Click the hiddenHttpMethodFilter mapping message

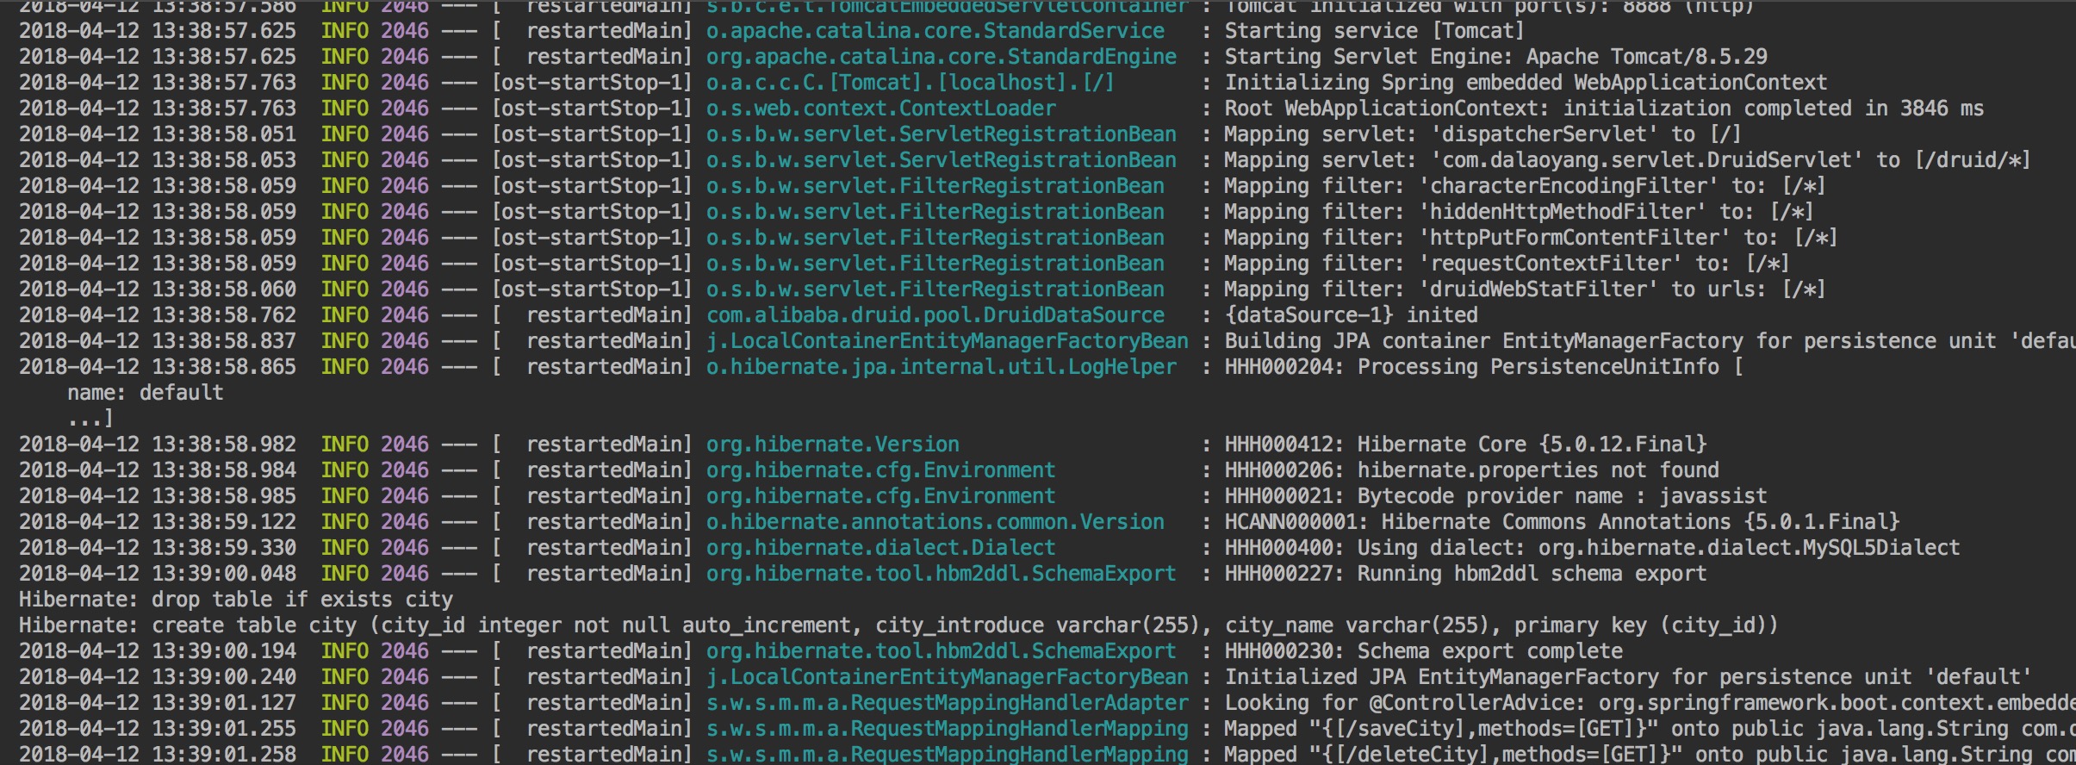click(1519, 212)
